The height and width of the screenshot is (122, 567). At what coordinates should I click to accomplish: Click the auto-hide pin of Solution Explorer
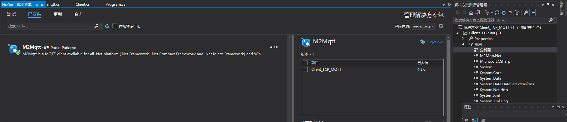pos(548,5)
